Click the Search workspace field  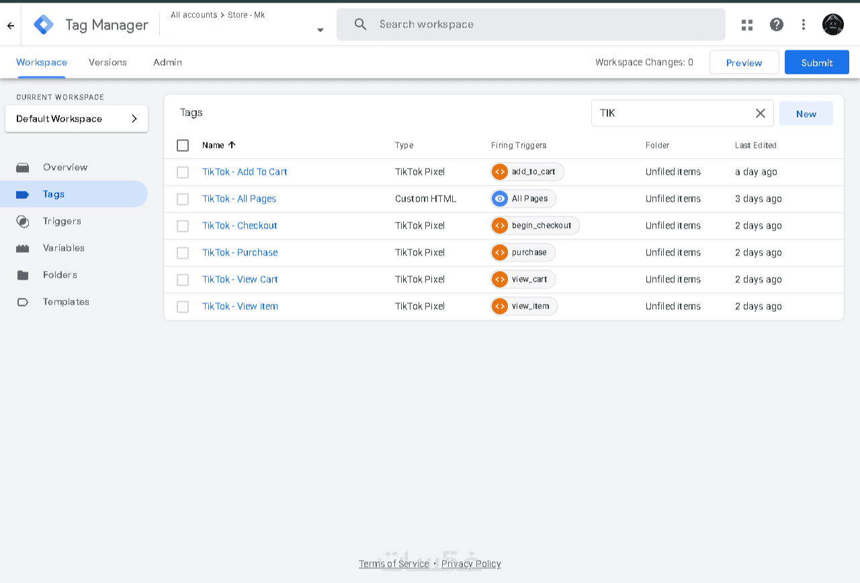click(531, 25)
